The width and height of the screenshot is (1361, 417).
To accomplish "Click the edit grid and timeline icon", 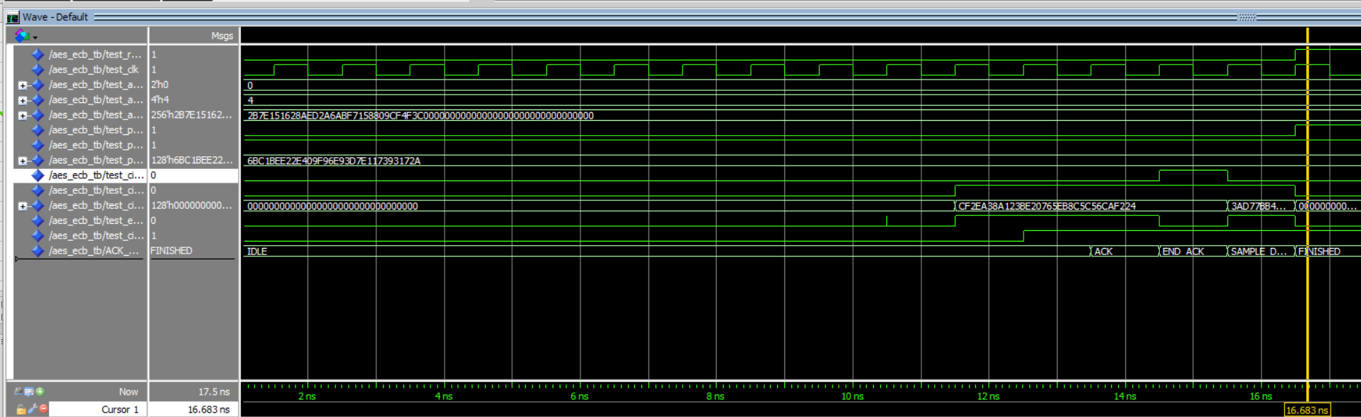I will [x=29, y=391].
